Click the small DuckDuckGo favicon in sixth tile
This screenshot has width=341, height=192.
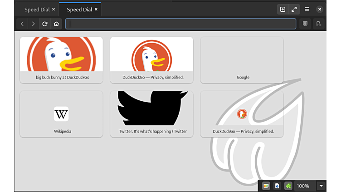point(242,114)
